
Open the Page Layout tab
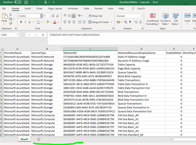pos(55,8)
